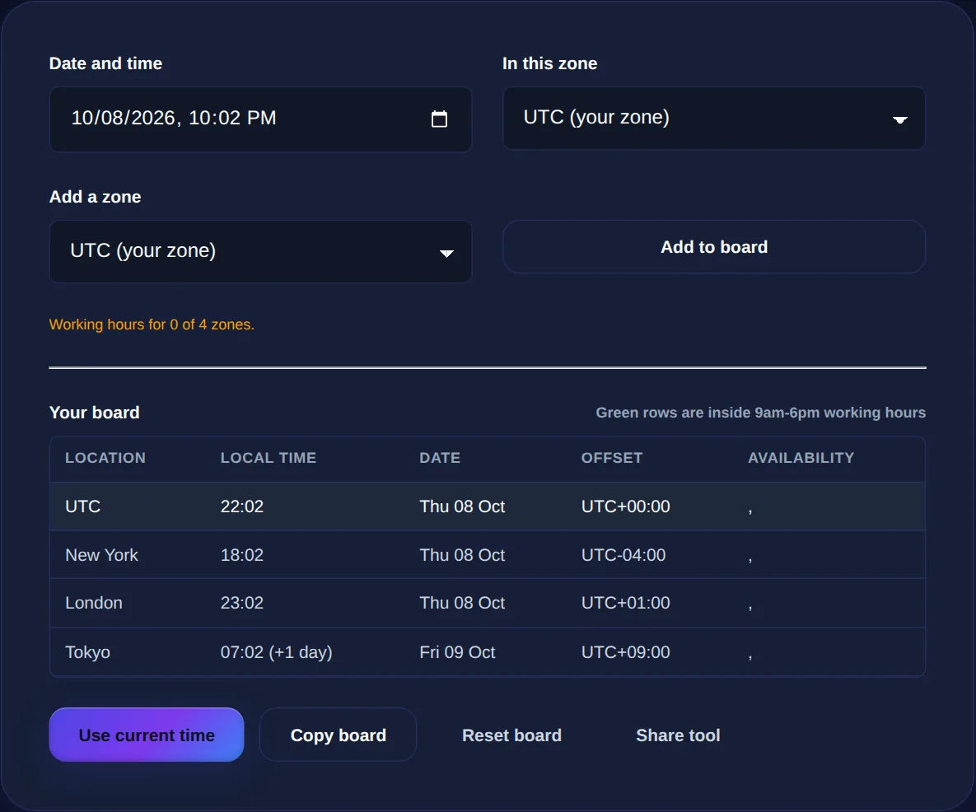Open the 'In this zone' dropdown

[x=714, y=119]
